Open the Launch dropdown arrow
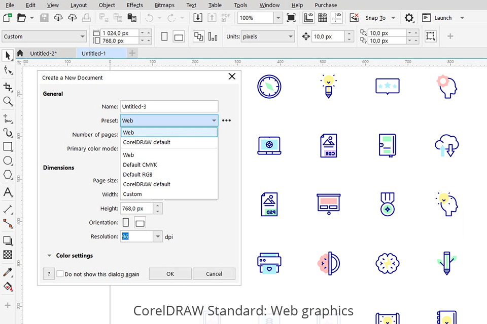 click(x=462, y=18)
